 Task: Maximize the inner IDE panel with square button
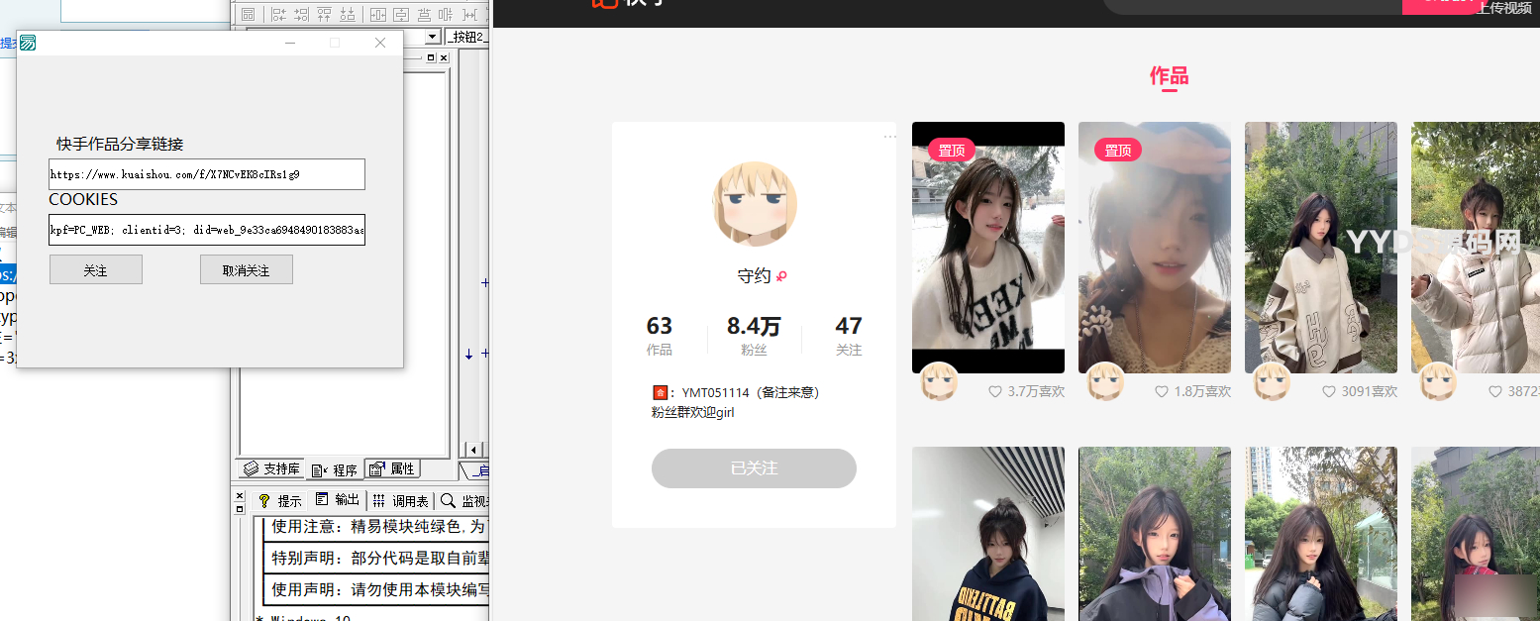click(431, 57)
